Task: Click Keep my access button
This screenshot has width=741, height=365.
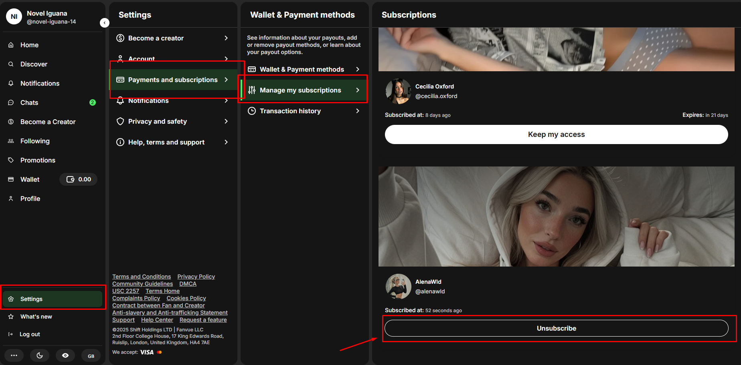Action: click(556, 134)
